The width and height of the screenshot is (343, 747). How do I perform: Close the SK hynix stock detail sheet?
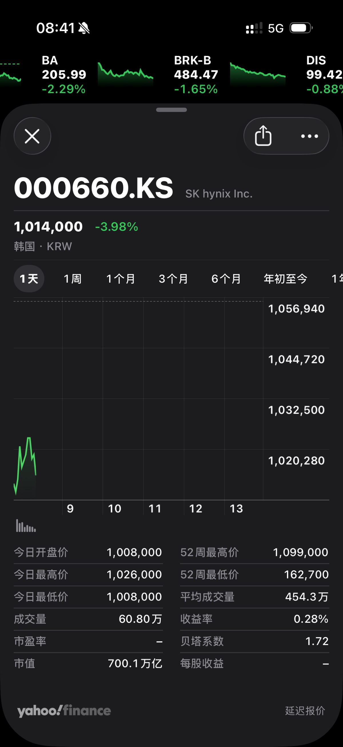(x=32, y=136)
